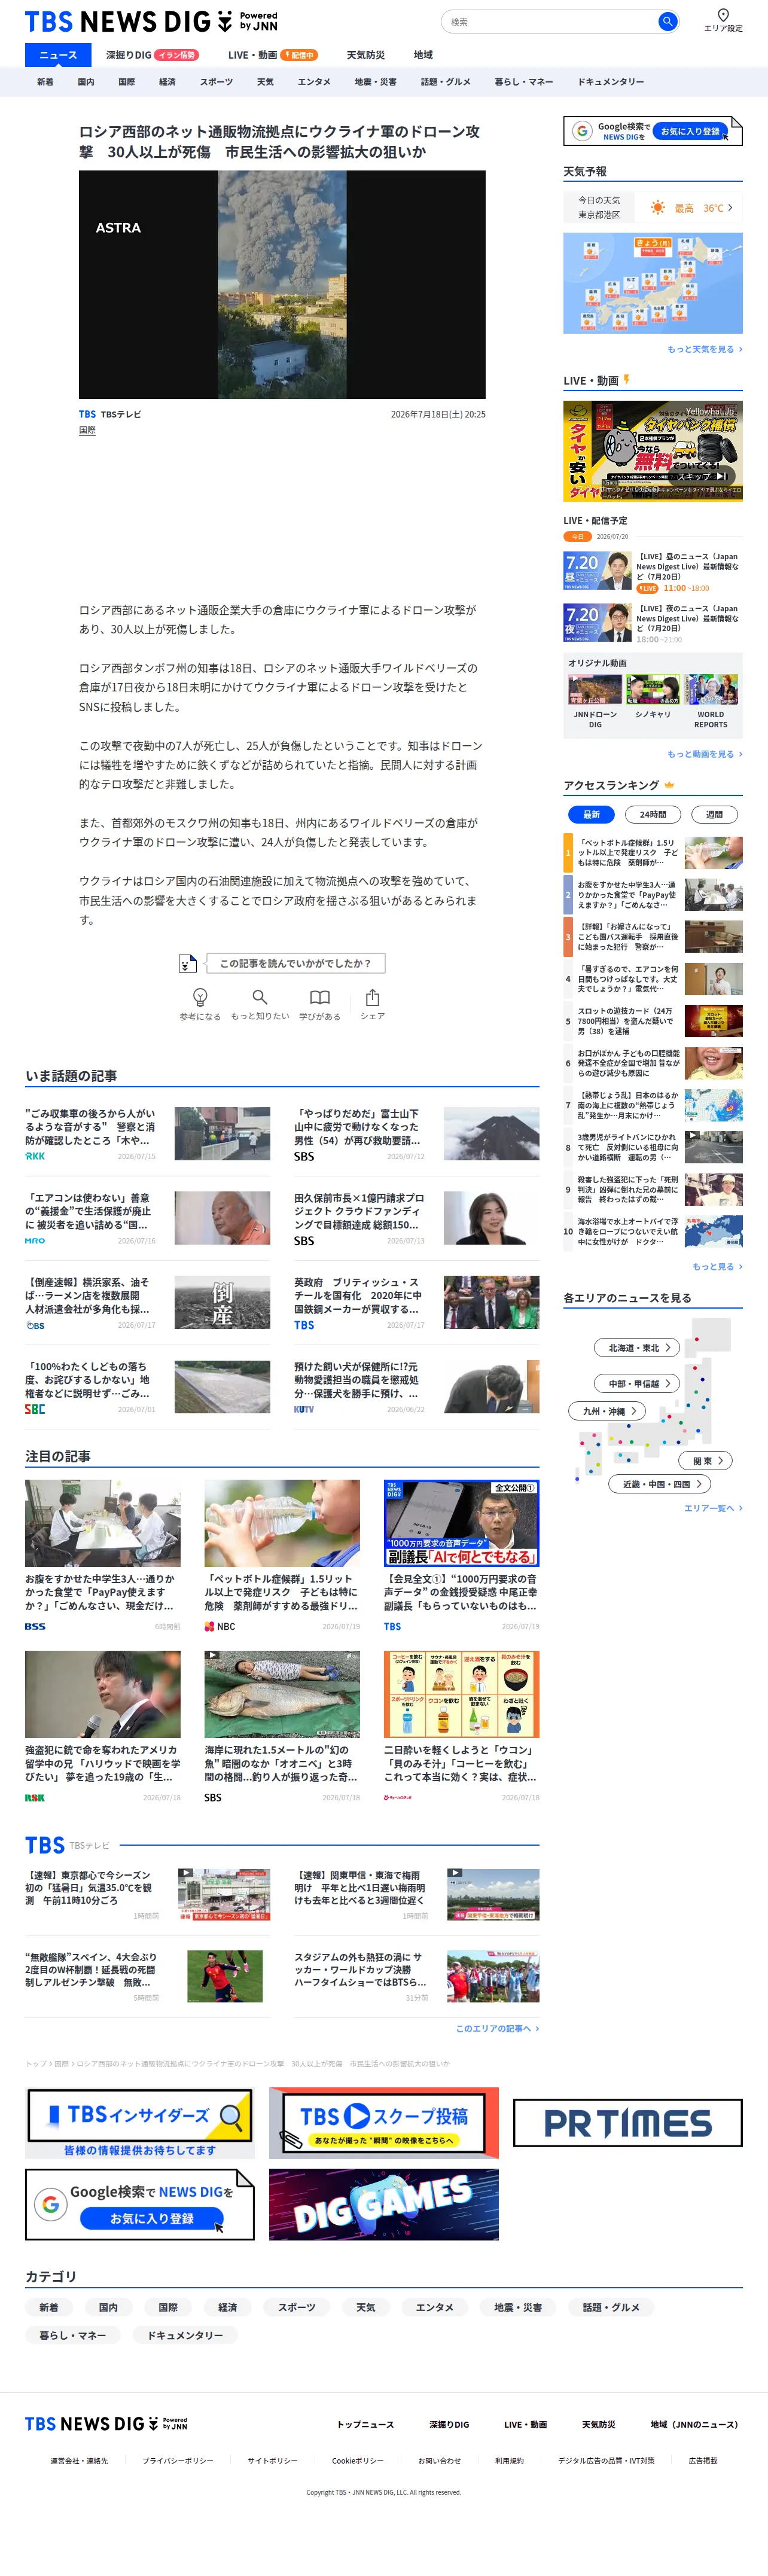Open プライバシーポリシー footer link

pos(177,2460)
